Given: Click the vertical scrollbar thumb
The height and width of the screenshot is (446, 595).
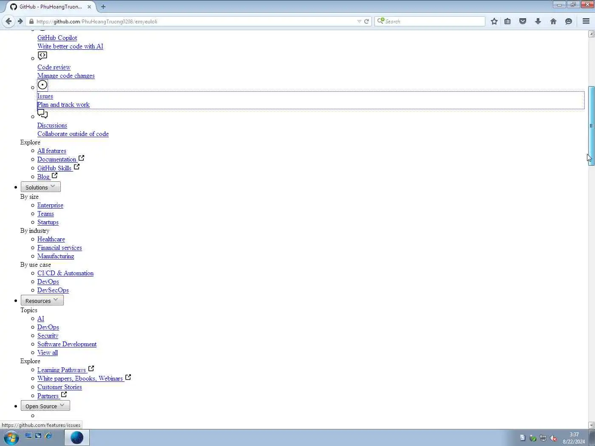Looking at the screenshot, I should pos(591,126).
